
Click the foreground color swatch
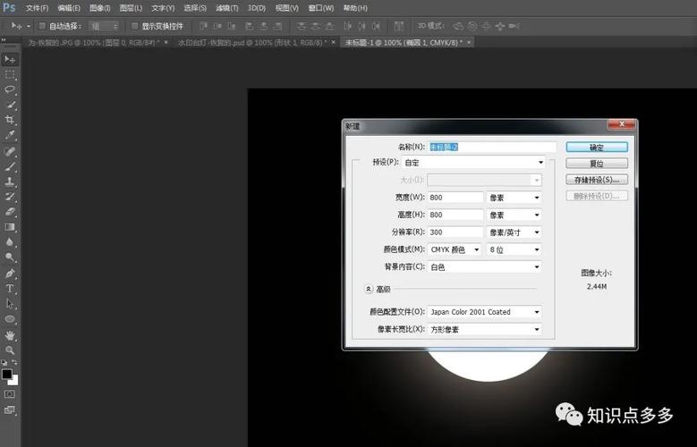pyautogui.click(x=7, y=374)
